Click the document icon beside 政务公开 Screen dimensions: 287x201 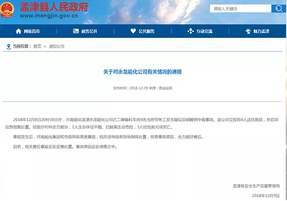coord(76,31)
